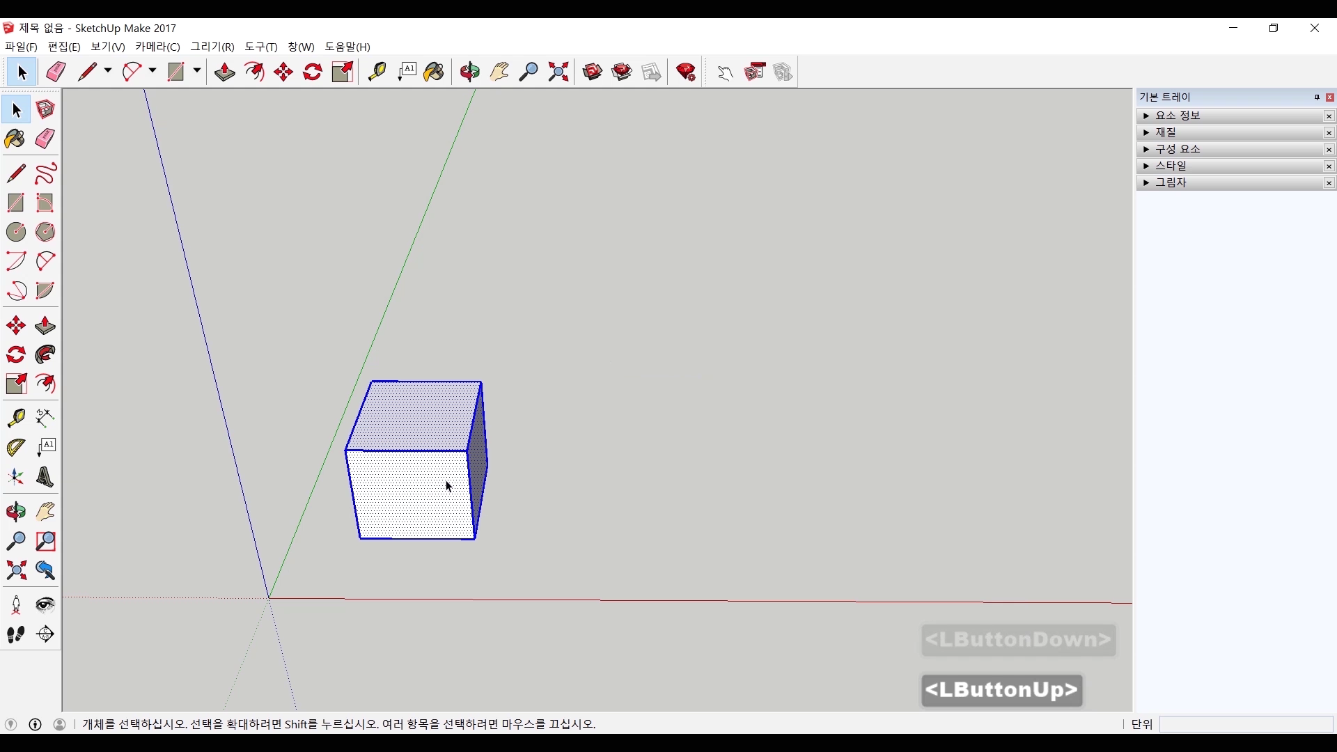Close the 스타일 panel section
The height and width of the screenshot is (752, 1337).
coord(1329,166)
